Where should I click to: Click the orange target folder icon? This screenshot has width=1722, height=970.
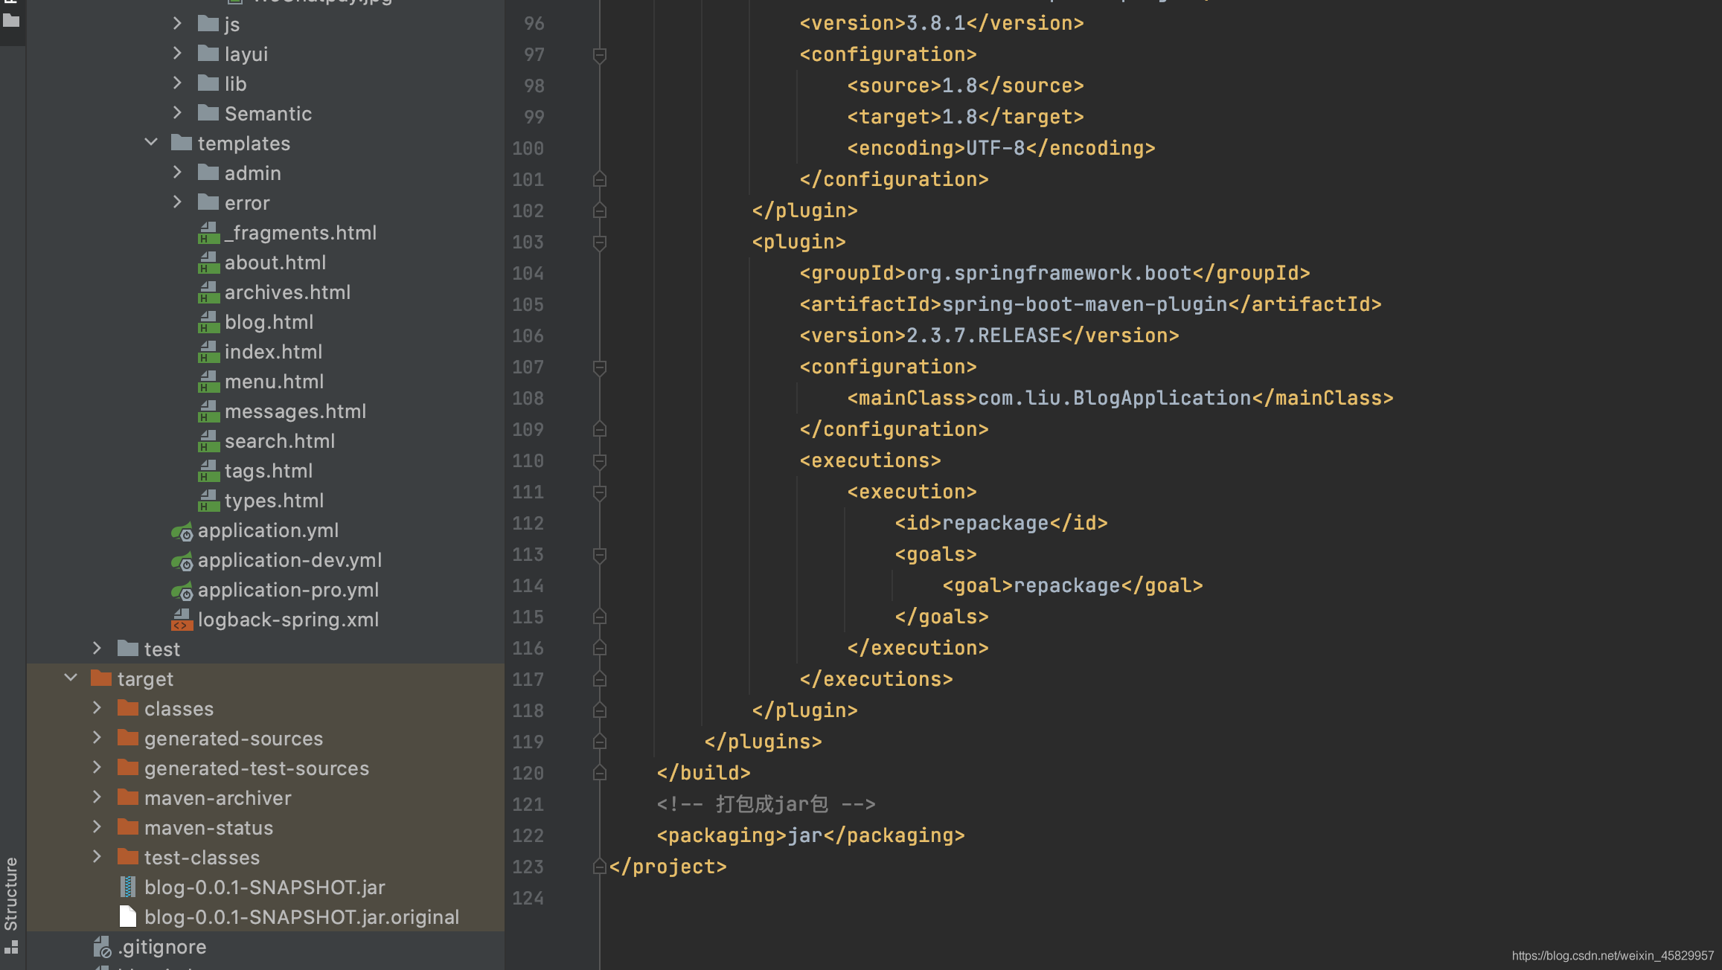point(101,678)
